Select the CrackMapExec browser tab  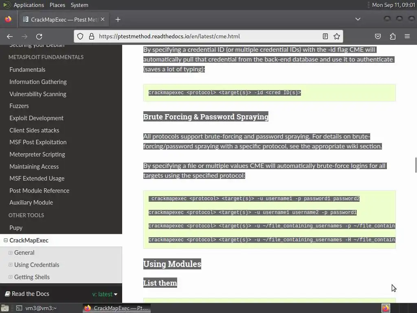(64, 20)
